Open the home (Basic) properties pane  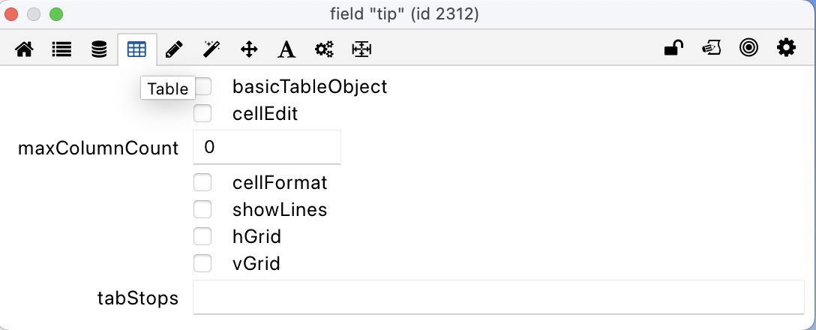point(24,49)
